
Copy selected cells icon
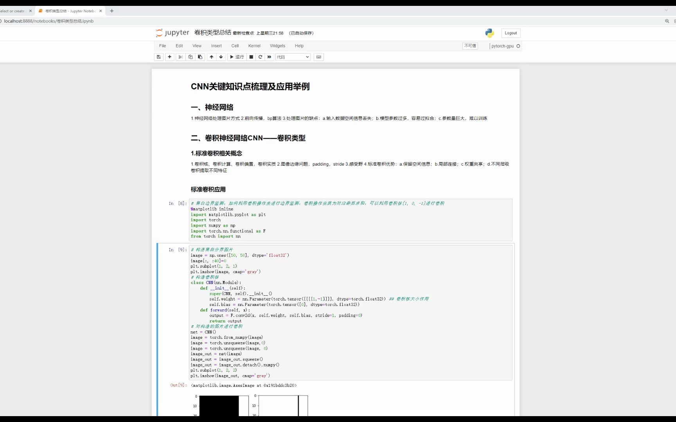pos(190,57)
